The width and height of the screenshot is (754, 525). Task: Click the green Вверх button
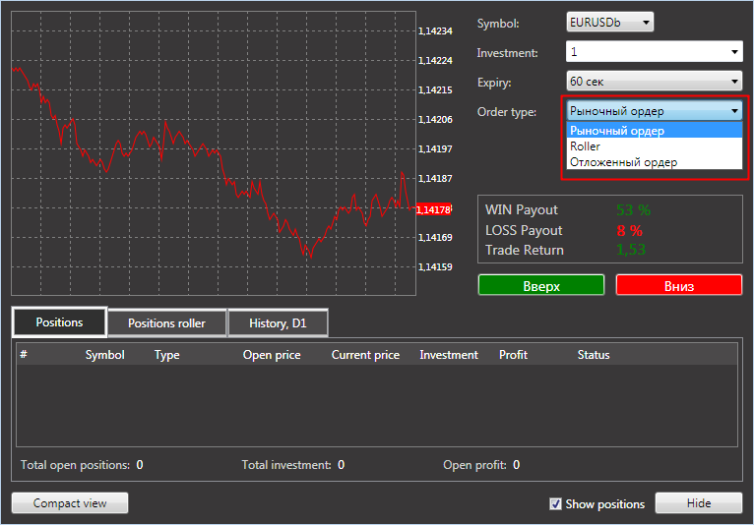point(541,285)
